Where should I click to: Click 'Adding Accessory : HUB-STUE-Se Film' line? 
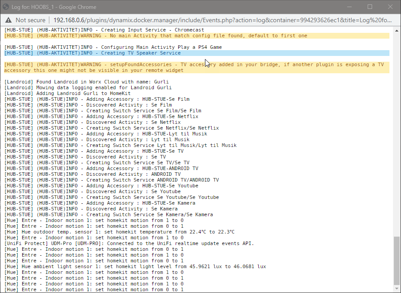[x=97, y=99]
